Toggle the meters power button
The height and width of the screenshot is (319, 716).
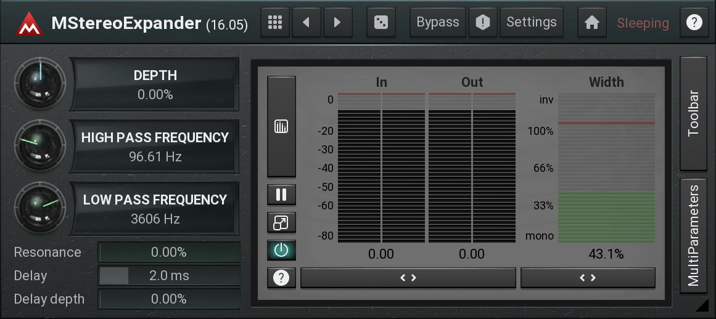[281, 250]
